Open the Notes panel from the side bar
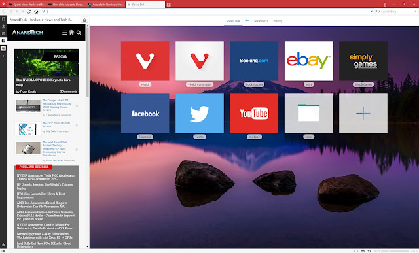 pyautogui.click(x=3, y=33)
